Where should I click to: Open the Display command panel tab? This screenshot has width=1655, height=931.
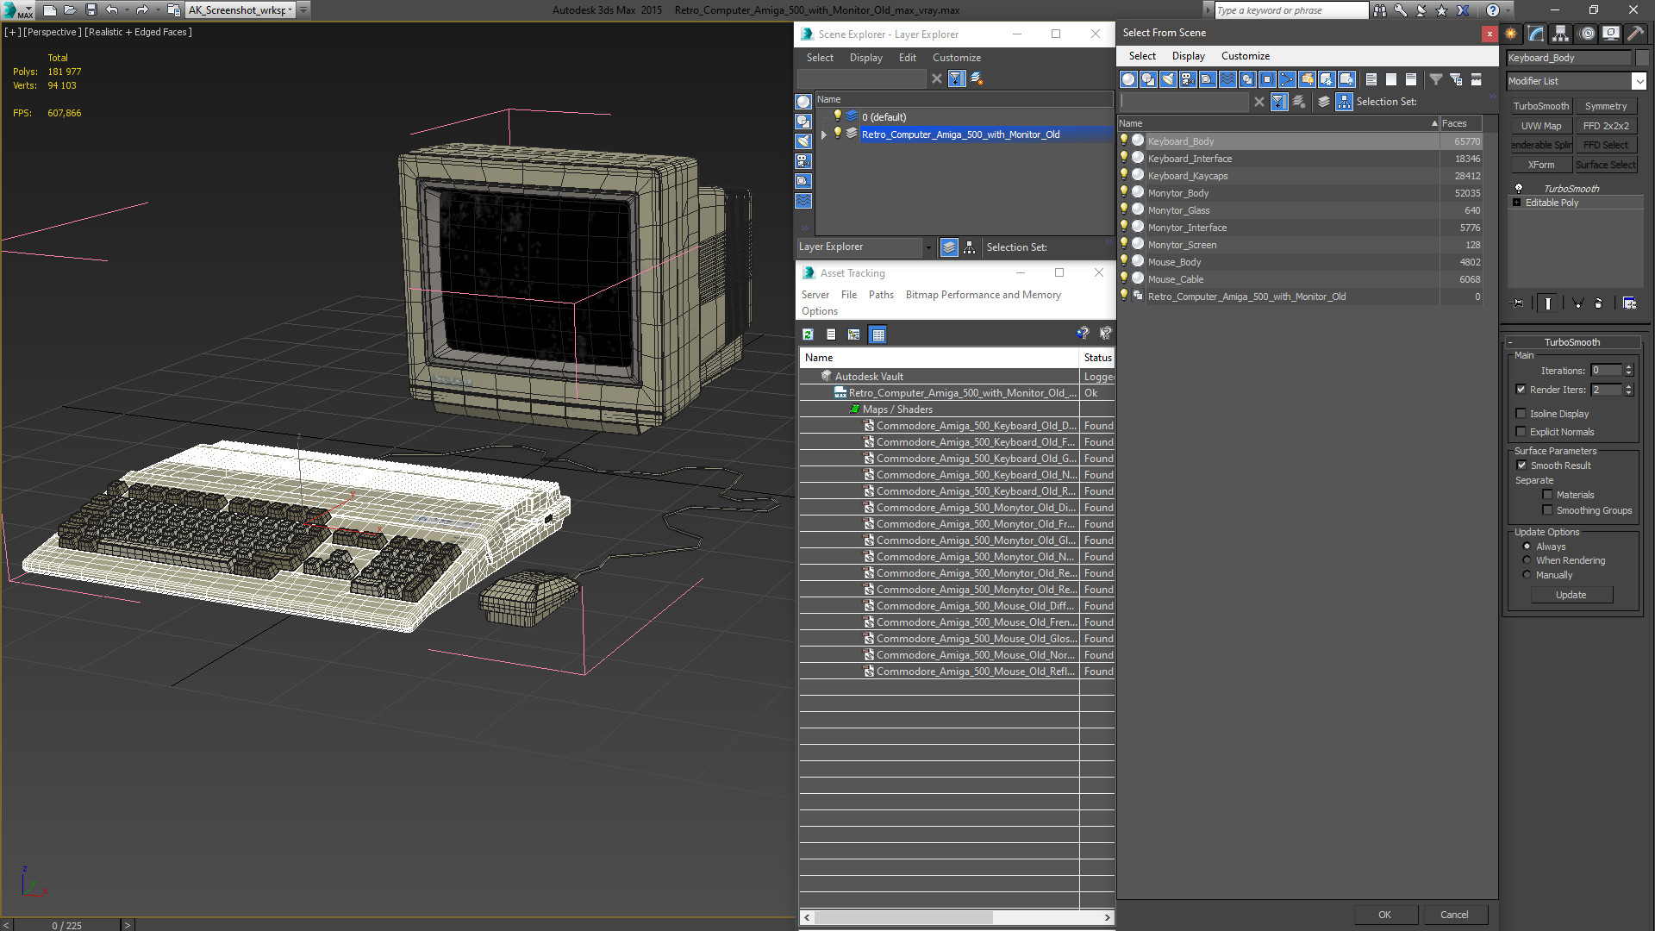coord(1610,34)
